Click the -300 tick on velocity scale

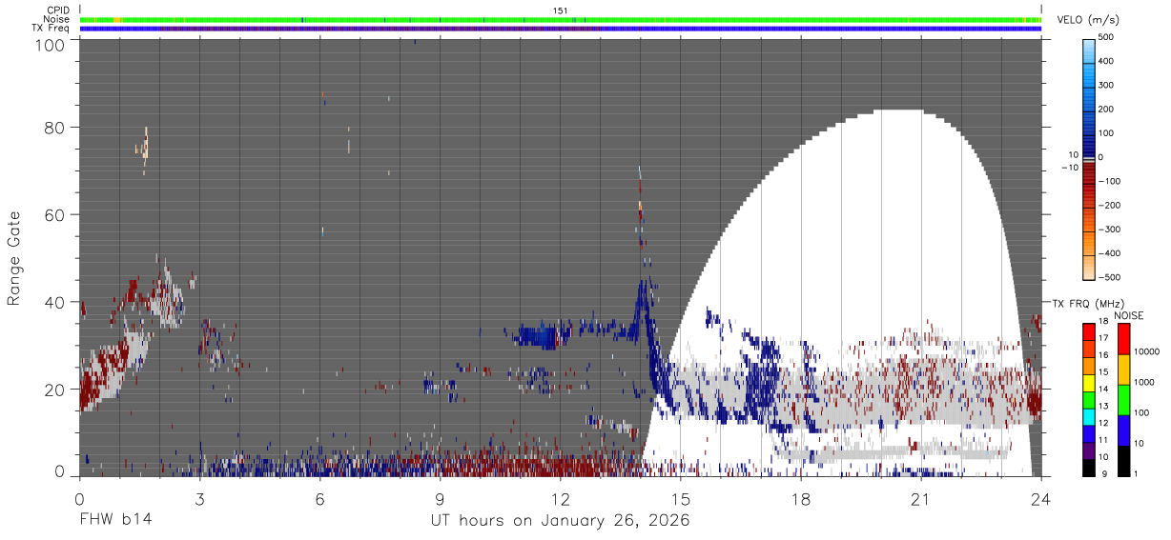[x=1110, y=230]
